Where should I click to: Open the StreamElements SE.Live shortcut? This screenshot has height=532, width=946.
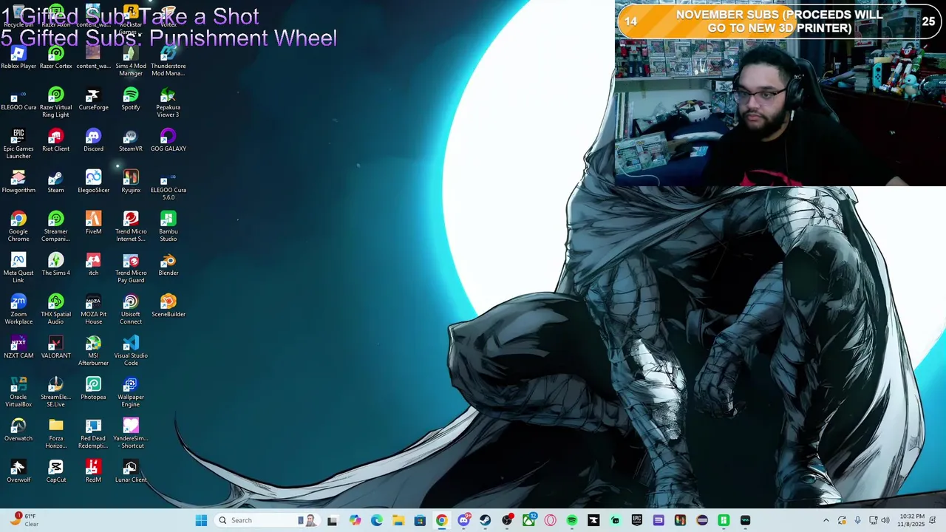pyautogui.click(x=56, y=393)
